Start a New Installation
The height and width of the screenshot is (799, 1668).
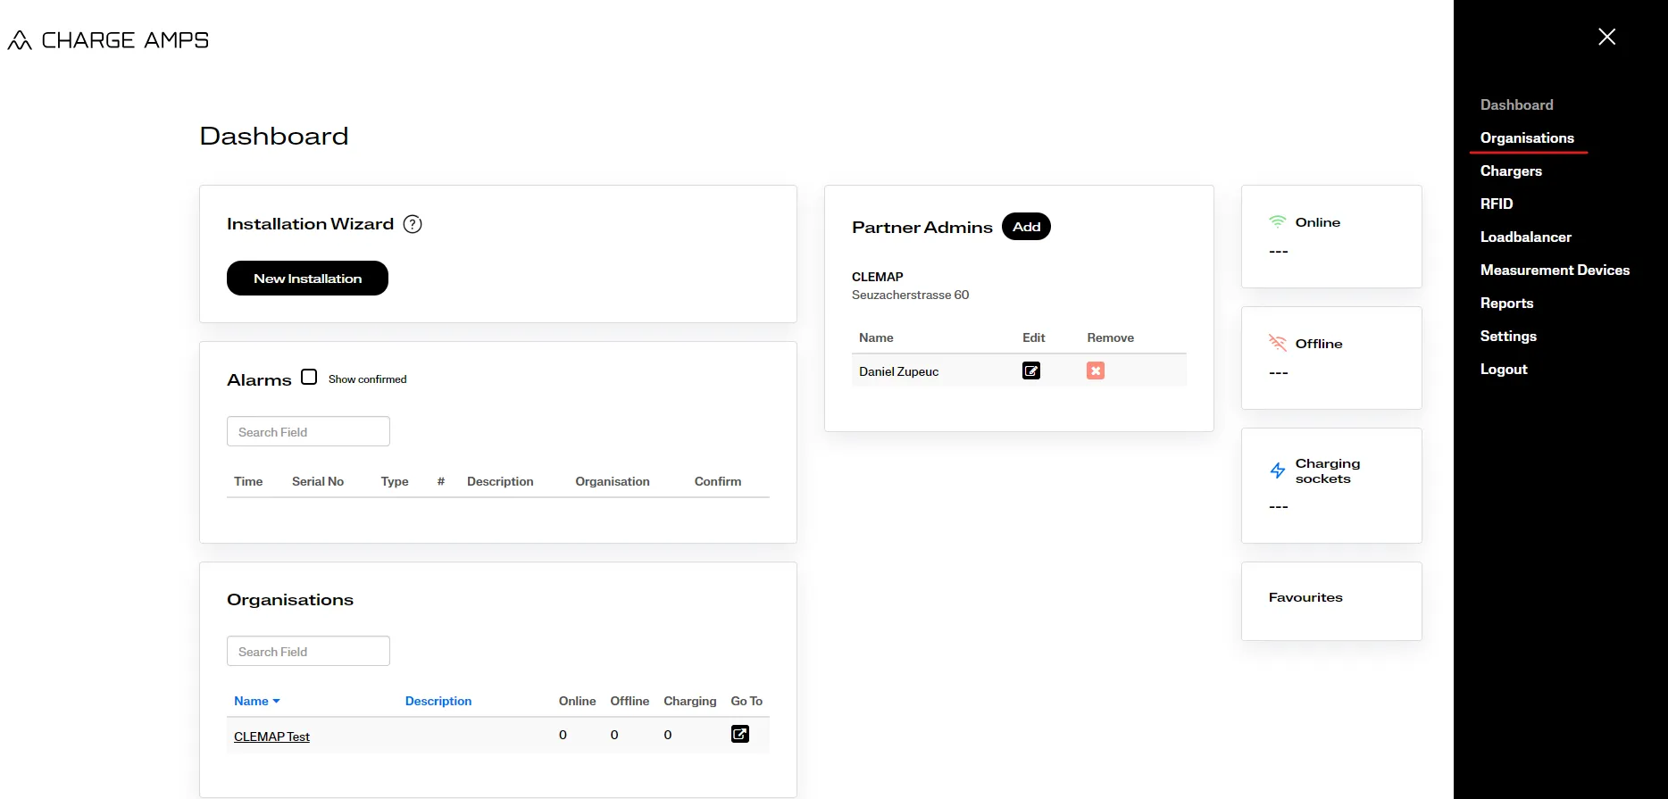tap(307, 278)
